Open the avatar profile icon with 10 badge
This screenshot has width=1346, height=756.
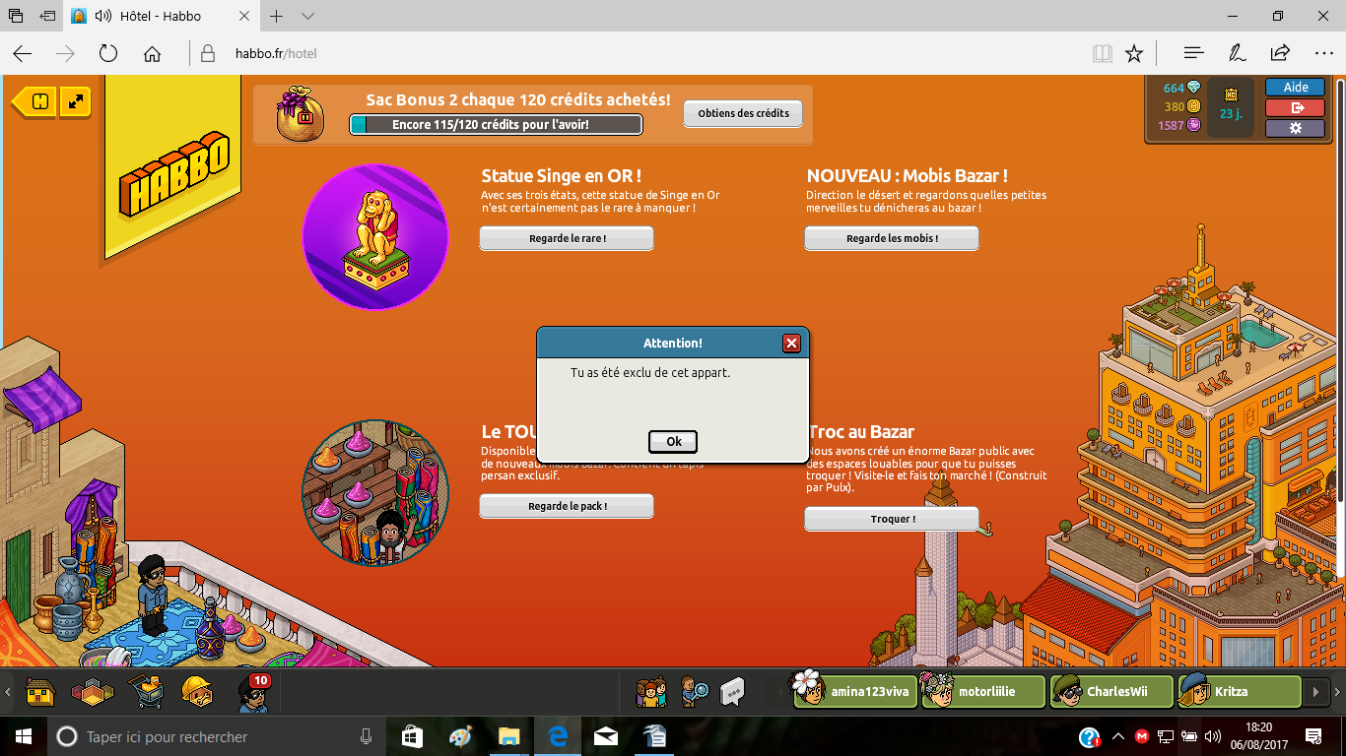(x=253, y=692)
